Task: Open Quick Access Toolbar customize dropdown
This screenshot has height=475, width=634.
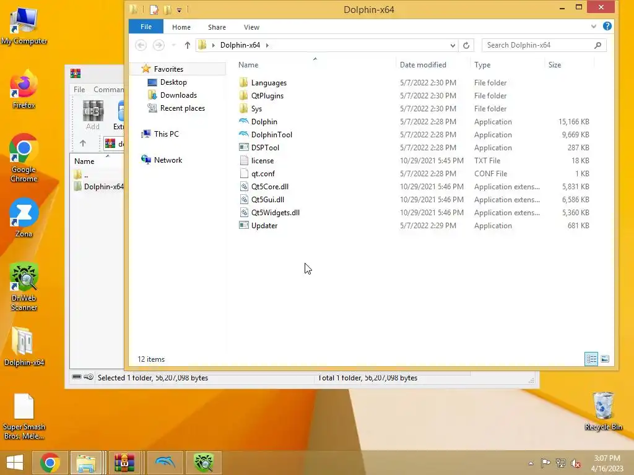Action: click(179, 10)
